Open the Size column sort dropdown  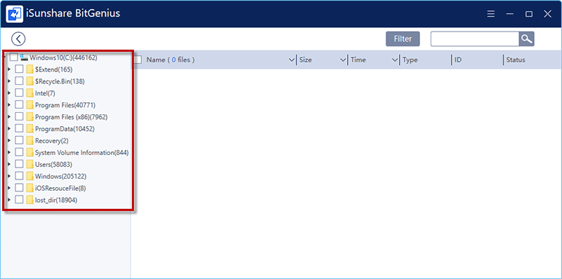coord(343,60)
